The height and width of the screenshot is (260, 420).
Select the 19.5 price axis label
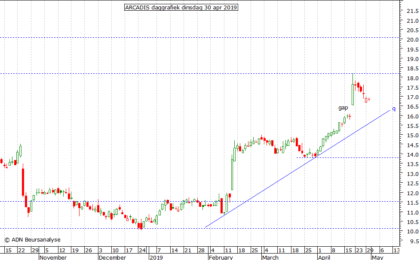(x=413, y=49)
